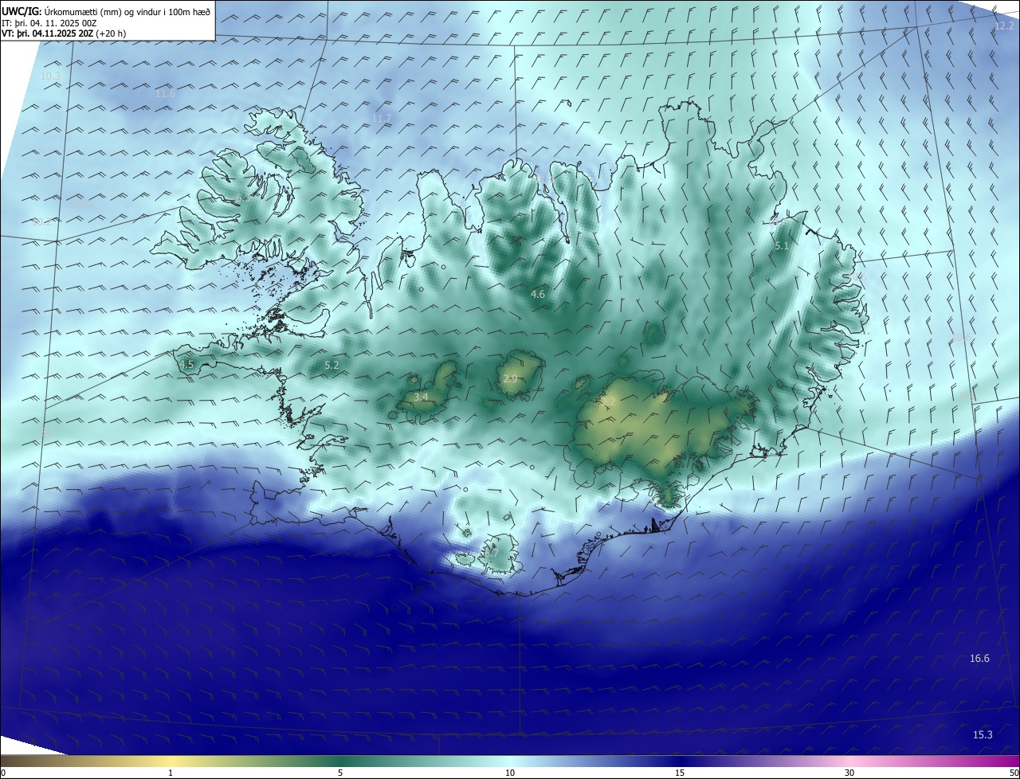
Task: Click the 12.2 value in the top-right corner
Action: (1004, 26)
